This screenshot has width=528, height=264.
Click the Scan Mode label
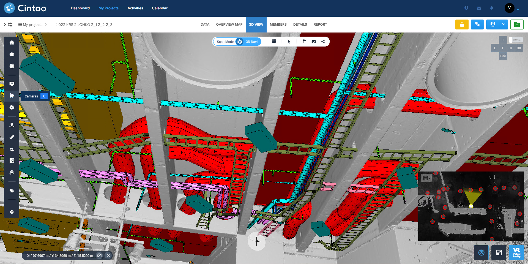point(225,42)
